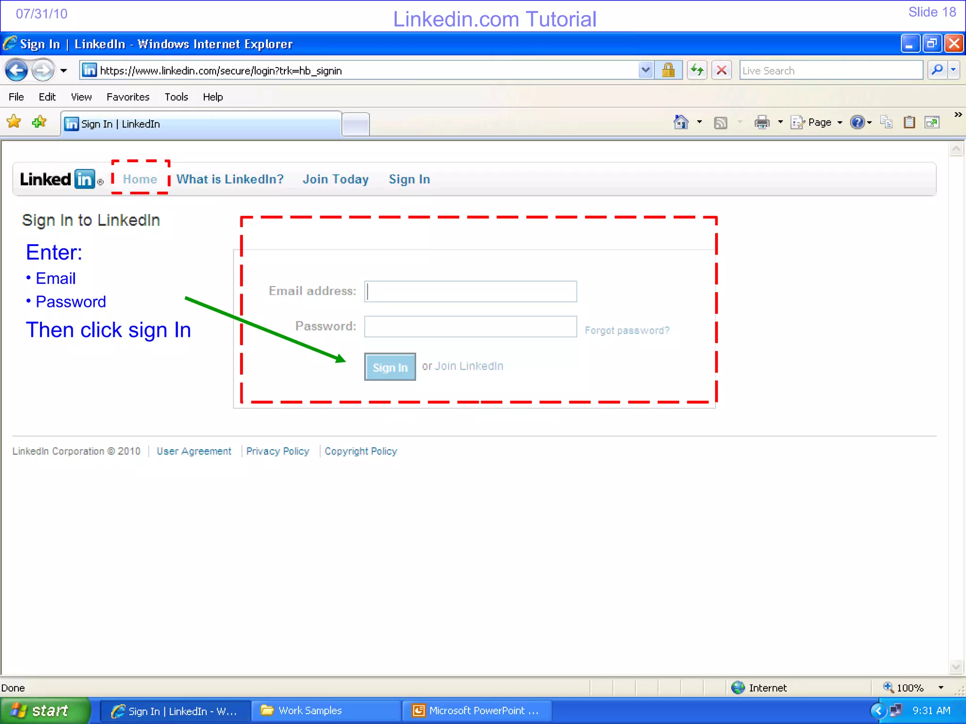Click the Home page icon in toolbar
This screenshot has width=966, height=724.
click(x=681, y=122)
